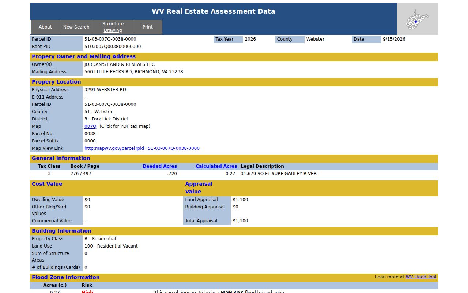This screenshot has width=468, height=293.
Task: Click the district value 3 - Fork Lick District
Action: pyautogui.click(x=106, y=119)
